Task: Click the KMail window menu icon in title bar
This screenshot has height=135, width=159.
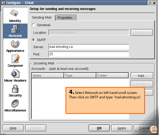Action: [x=3, y=3]
